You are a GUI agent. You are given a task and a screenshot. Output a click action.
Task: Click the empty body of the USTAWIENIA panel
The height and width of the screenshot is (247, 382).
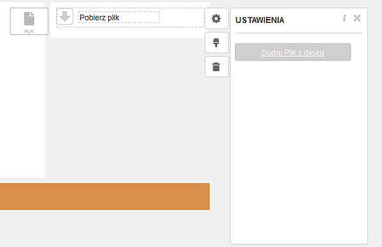(299, 151)
